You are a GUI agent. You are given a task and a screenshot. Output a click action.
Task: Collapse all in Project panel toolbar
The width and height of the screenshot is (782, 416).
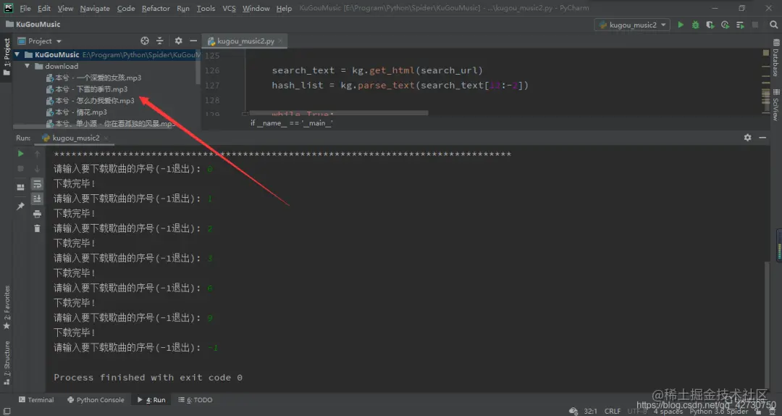[x=159, y=41]
